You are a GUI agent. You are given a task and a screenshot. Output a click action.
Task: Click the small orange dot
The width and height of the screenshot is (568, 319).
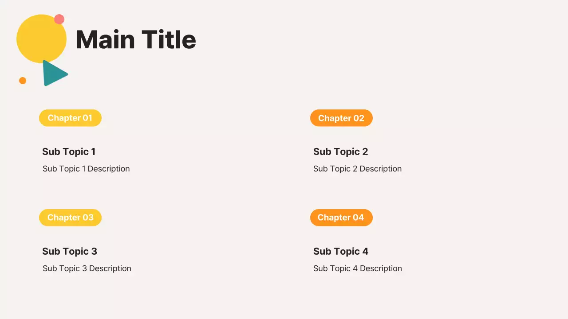pos(23,81)
